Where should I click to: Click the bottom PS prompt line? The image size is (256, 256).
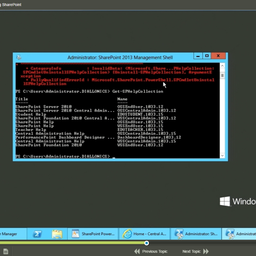click(x=65, y=156)
